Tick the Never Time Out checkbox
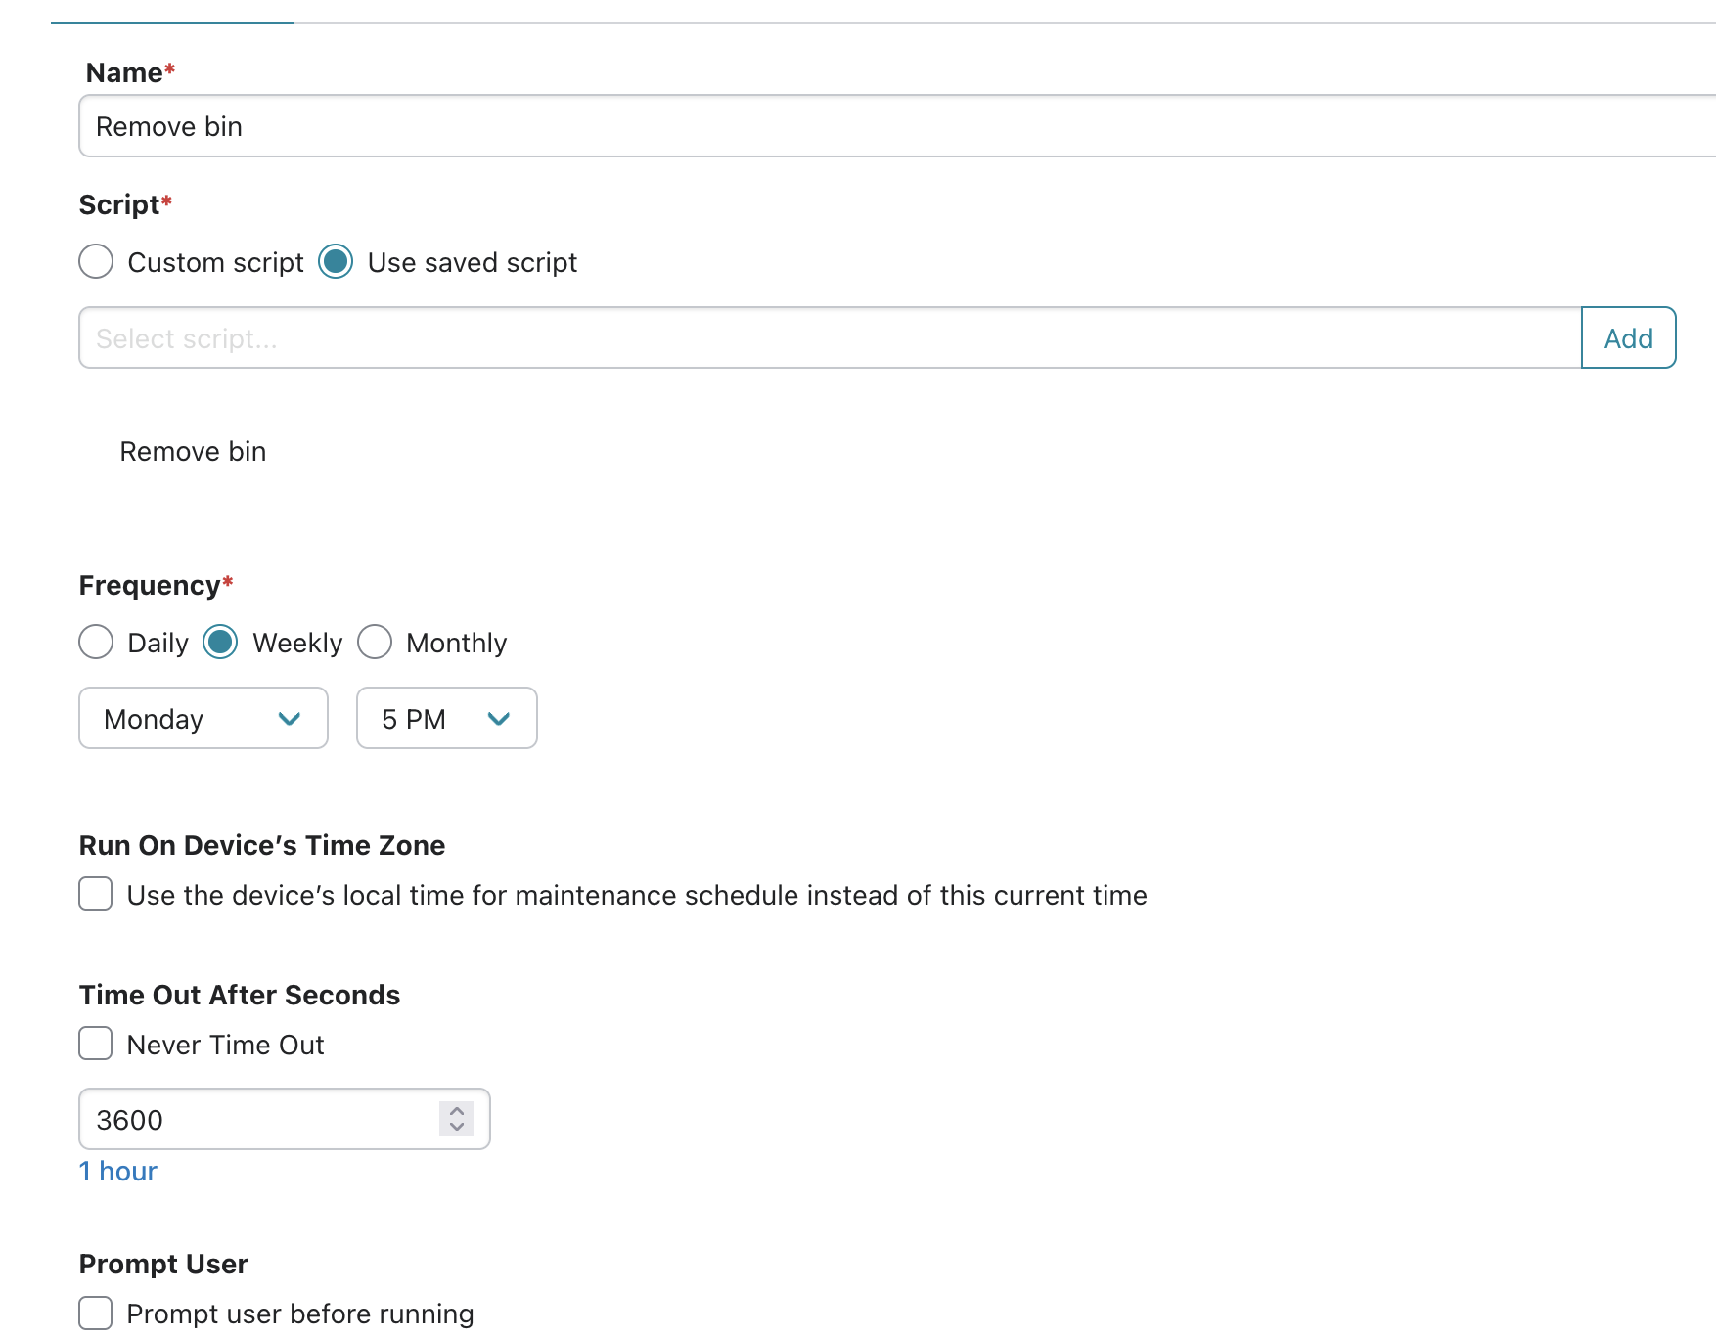This screenshot has height=1336, width=1716. point(96,1044)
